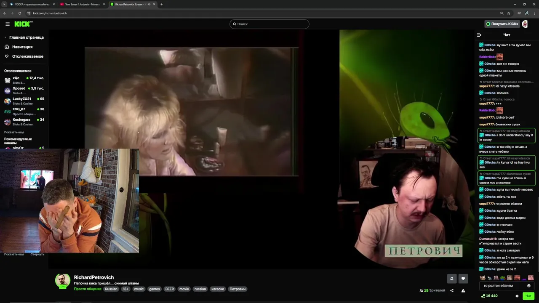The width and height of the screenshot is (539, 303).
Task: Click Свернуть below the mini player
Action: tap(37, 254)
